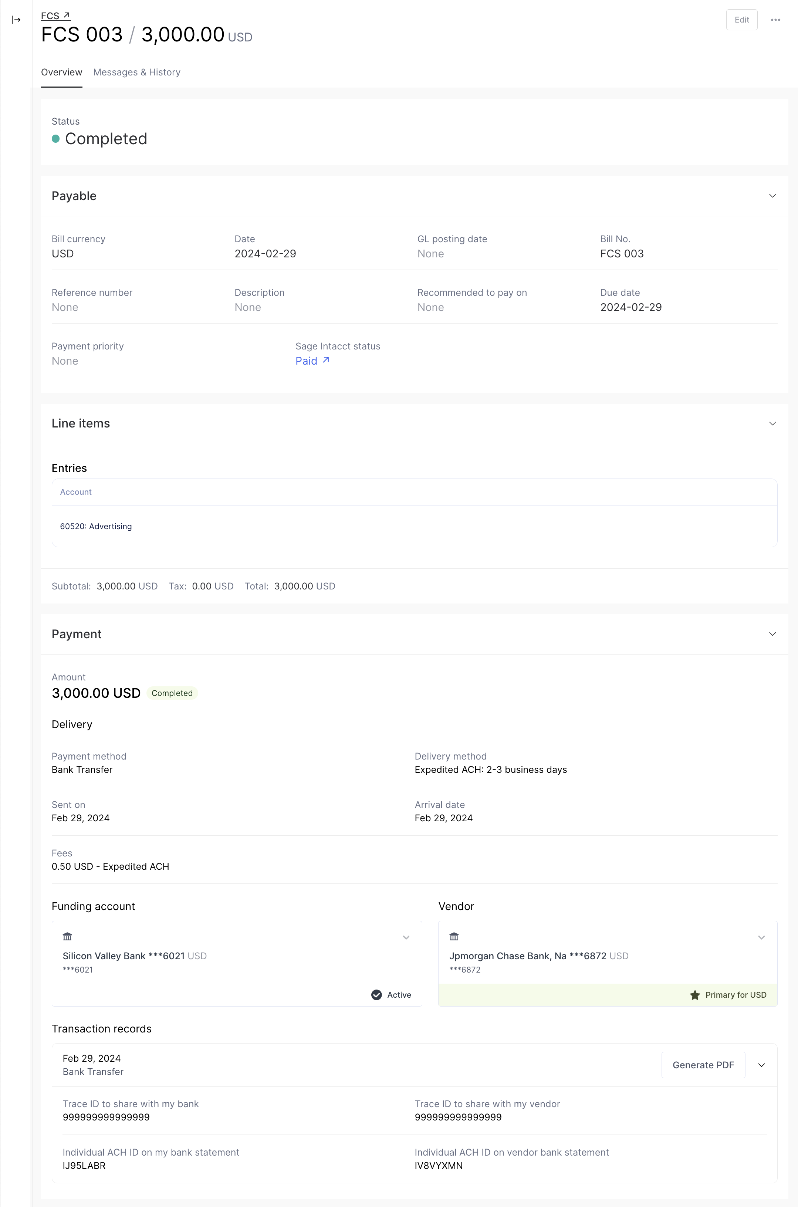Click the Subtotal 3,000.00 USD value

(x=127, y=586)
